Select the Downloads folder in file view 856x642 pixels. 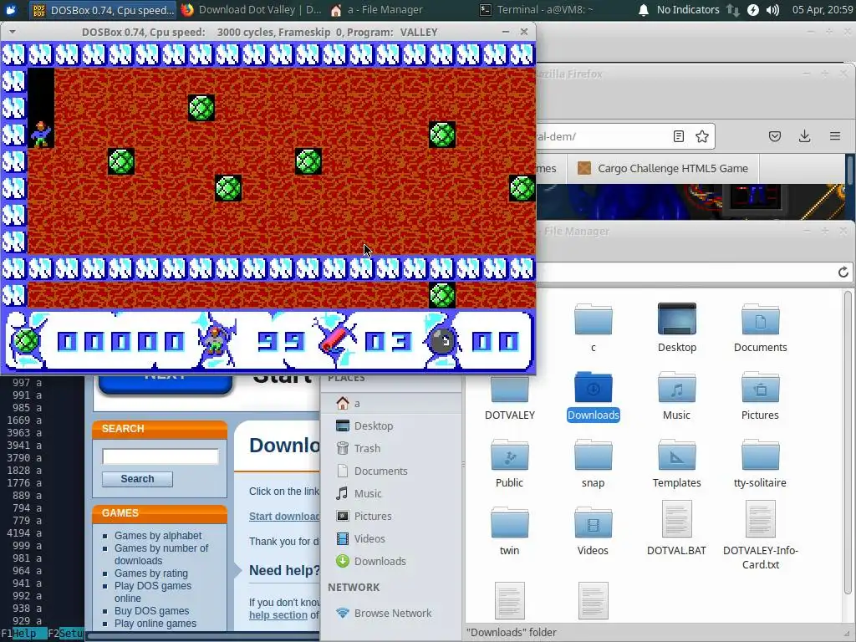pyautogui.click(x=594, y=397)
